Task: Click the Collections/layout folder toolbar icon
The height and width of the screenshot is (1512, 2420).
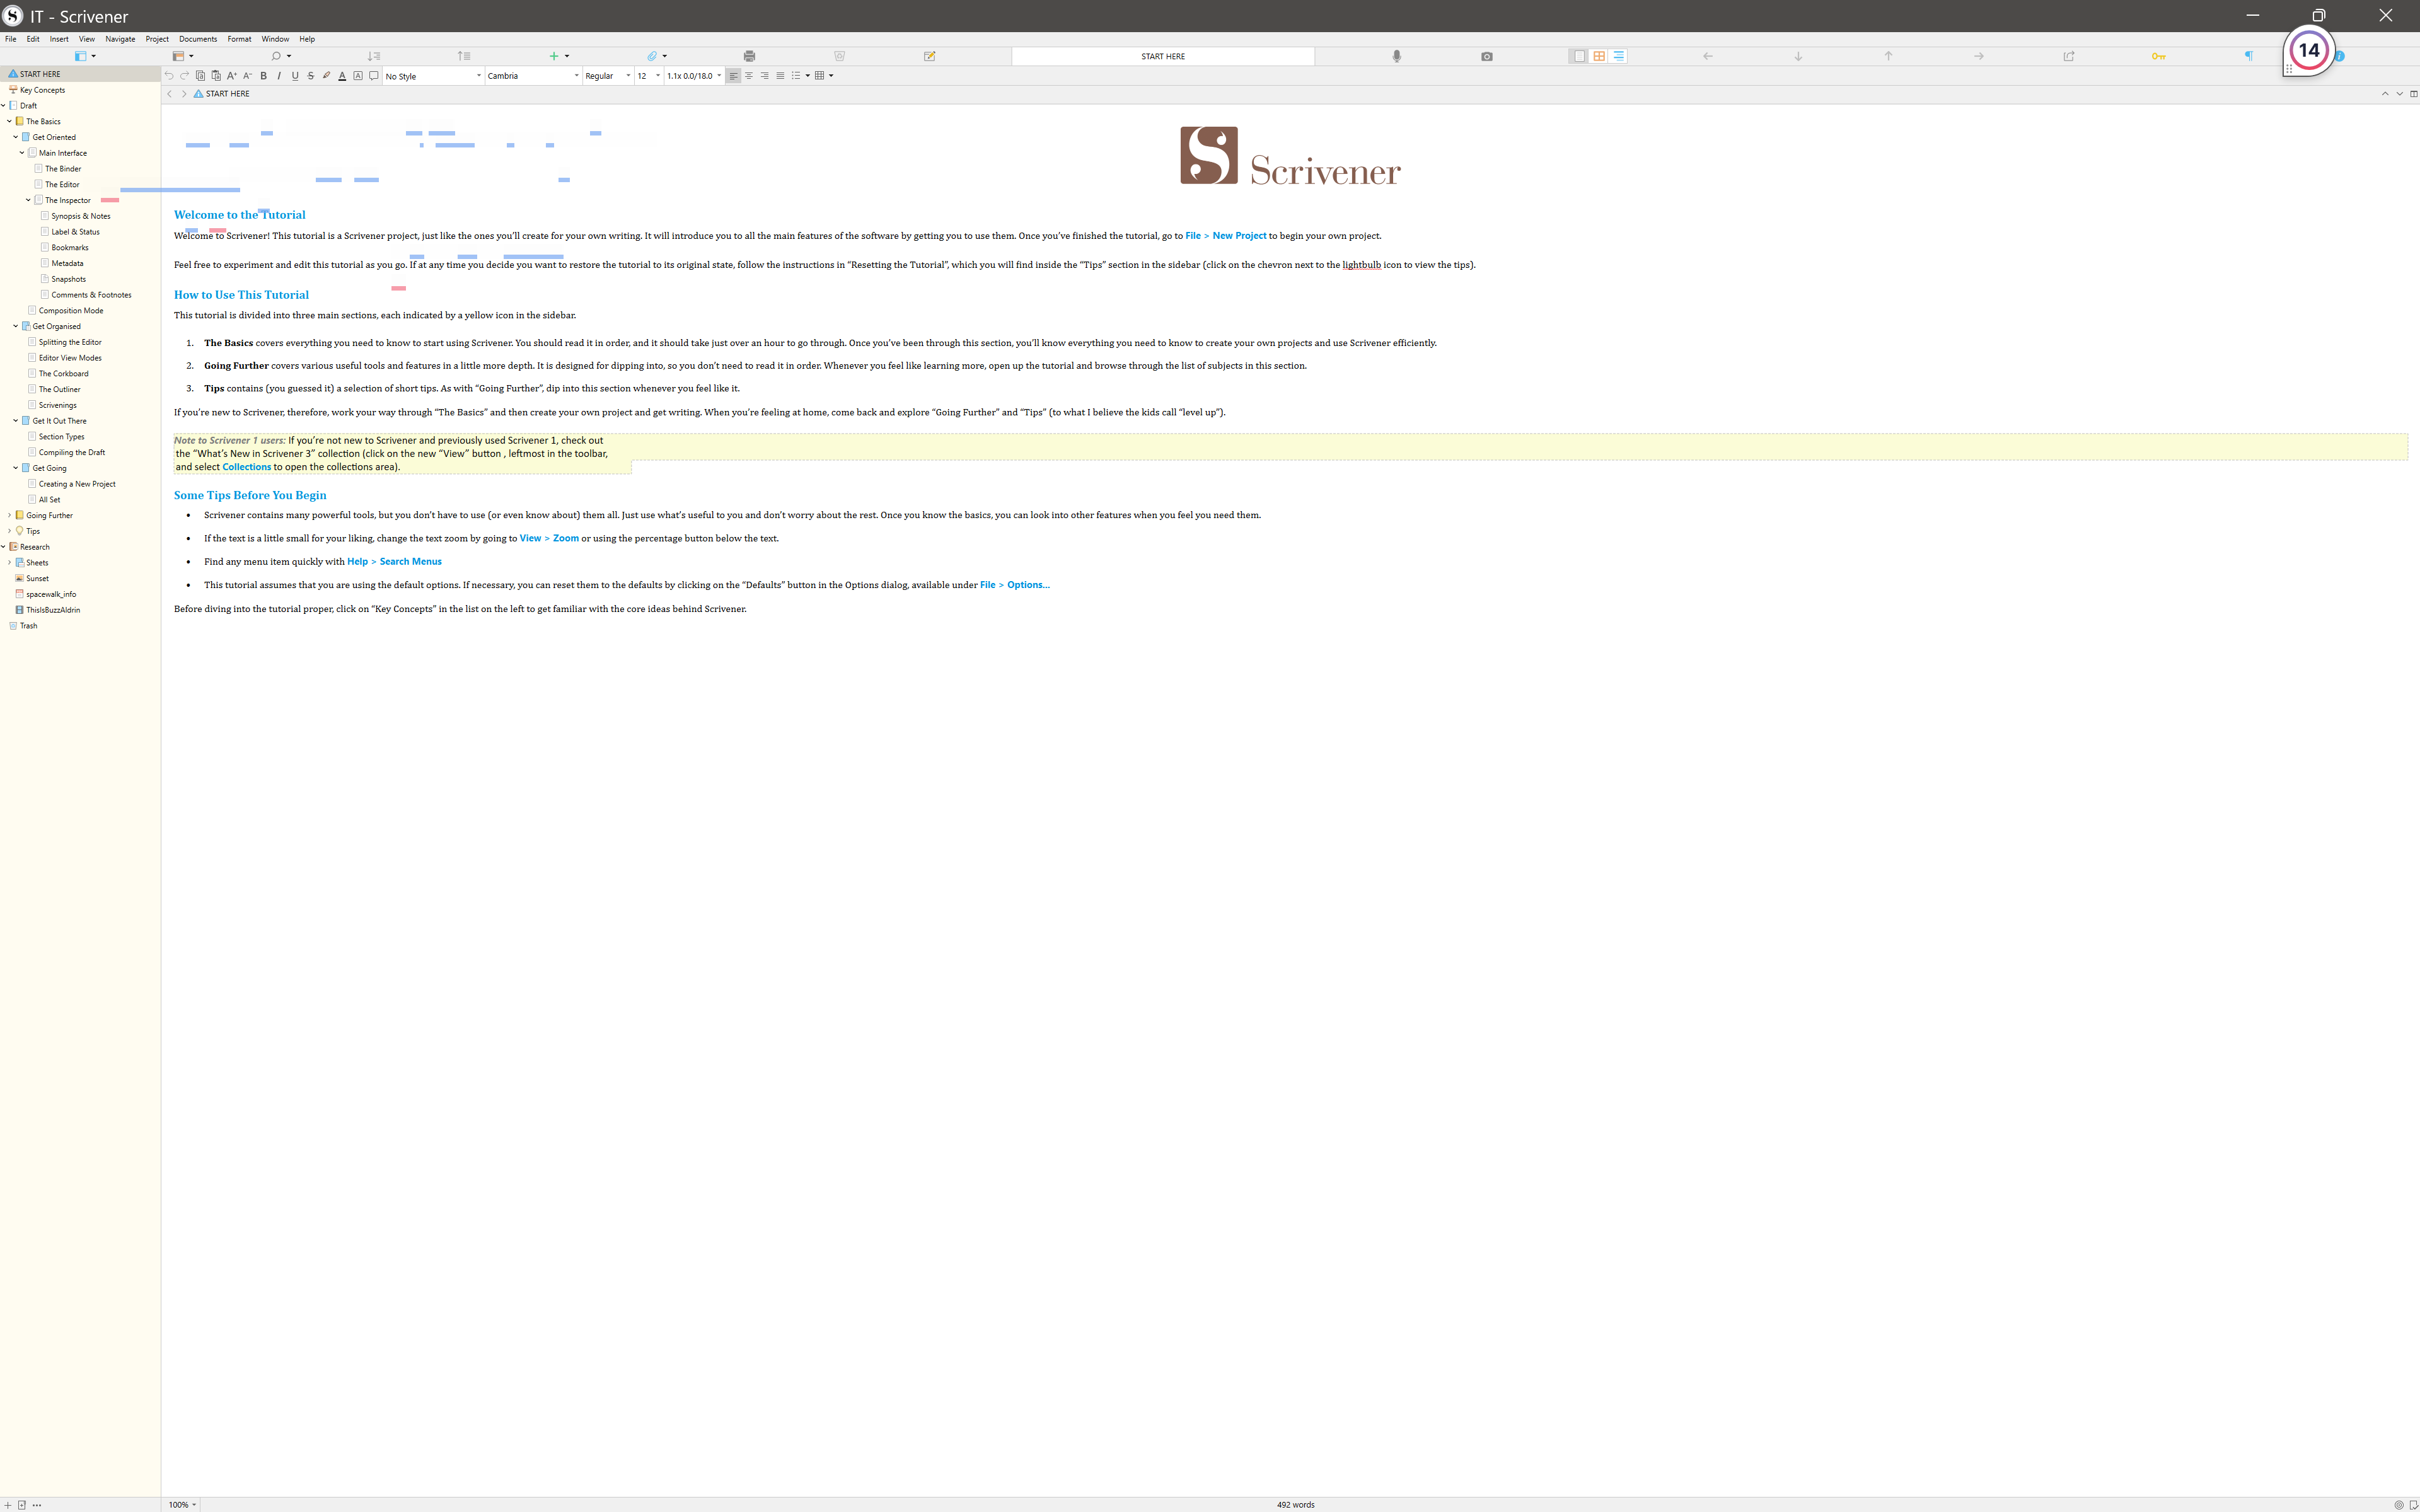Action: [179, 56]
